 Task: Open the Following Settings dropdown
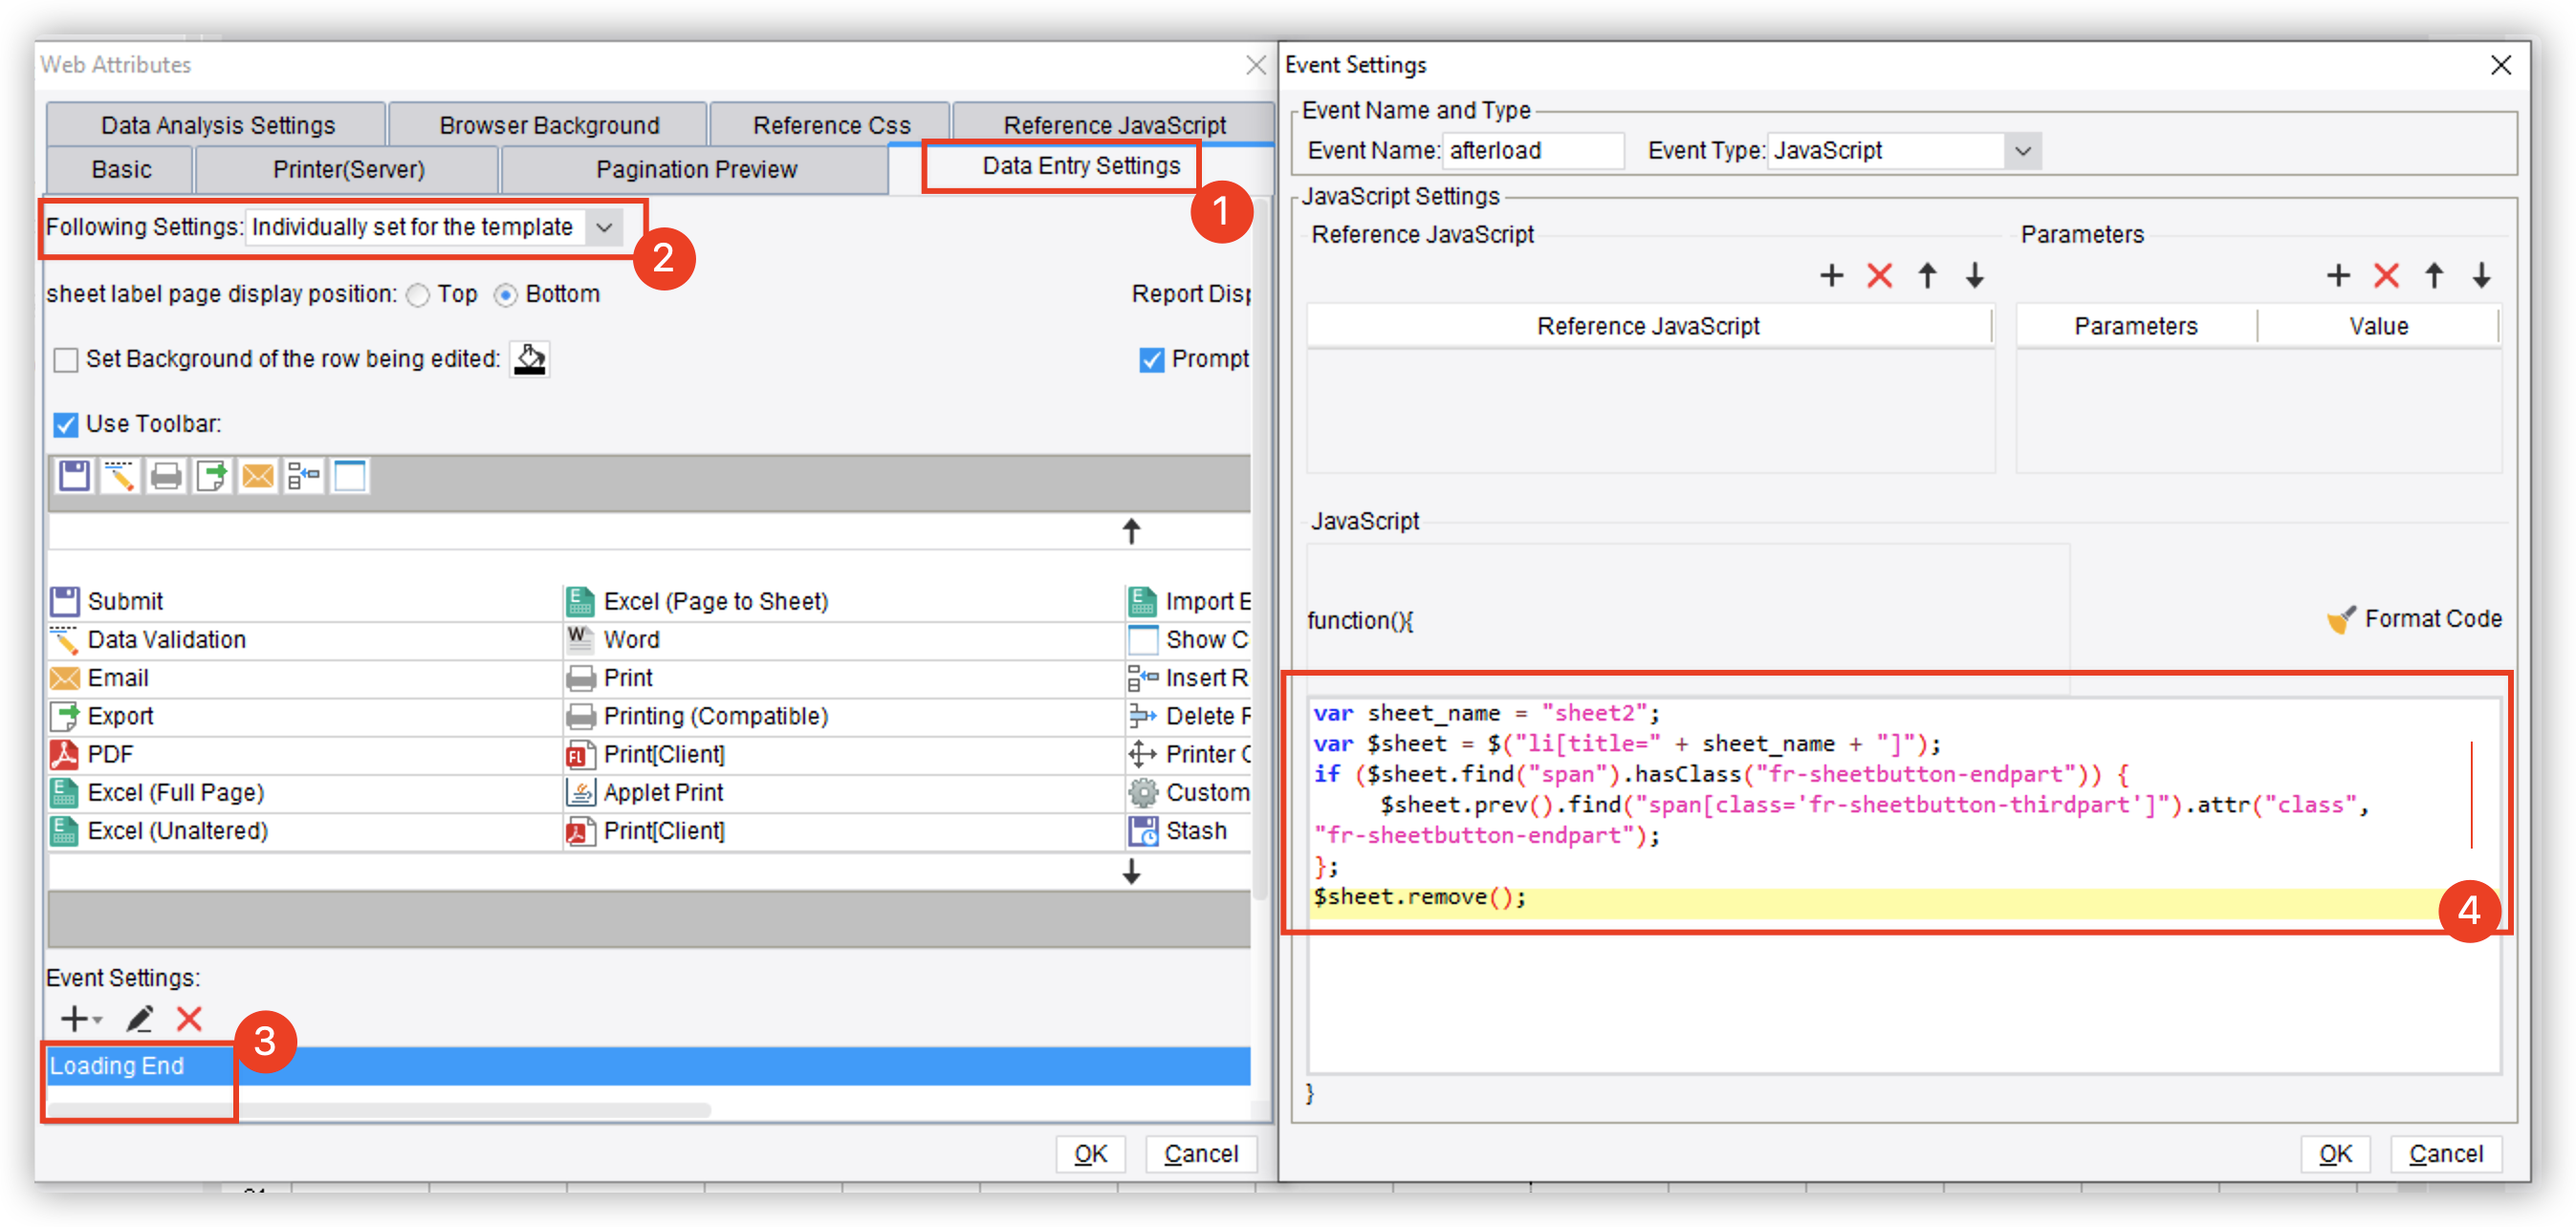click(604, 227)
